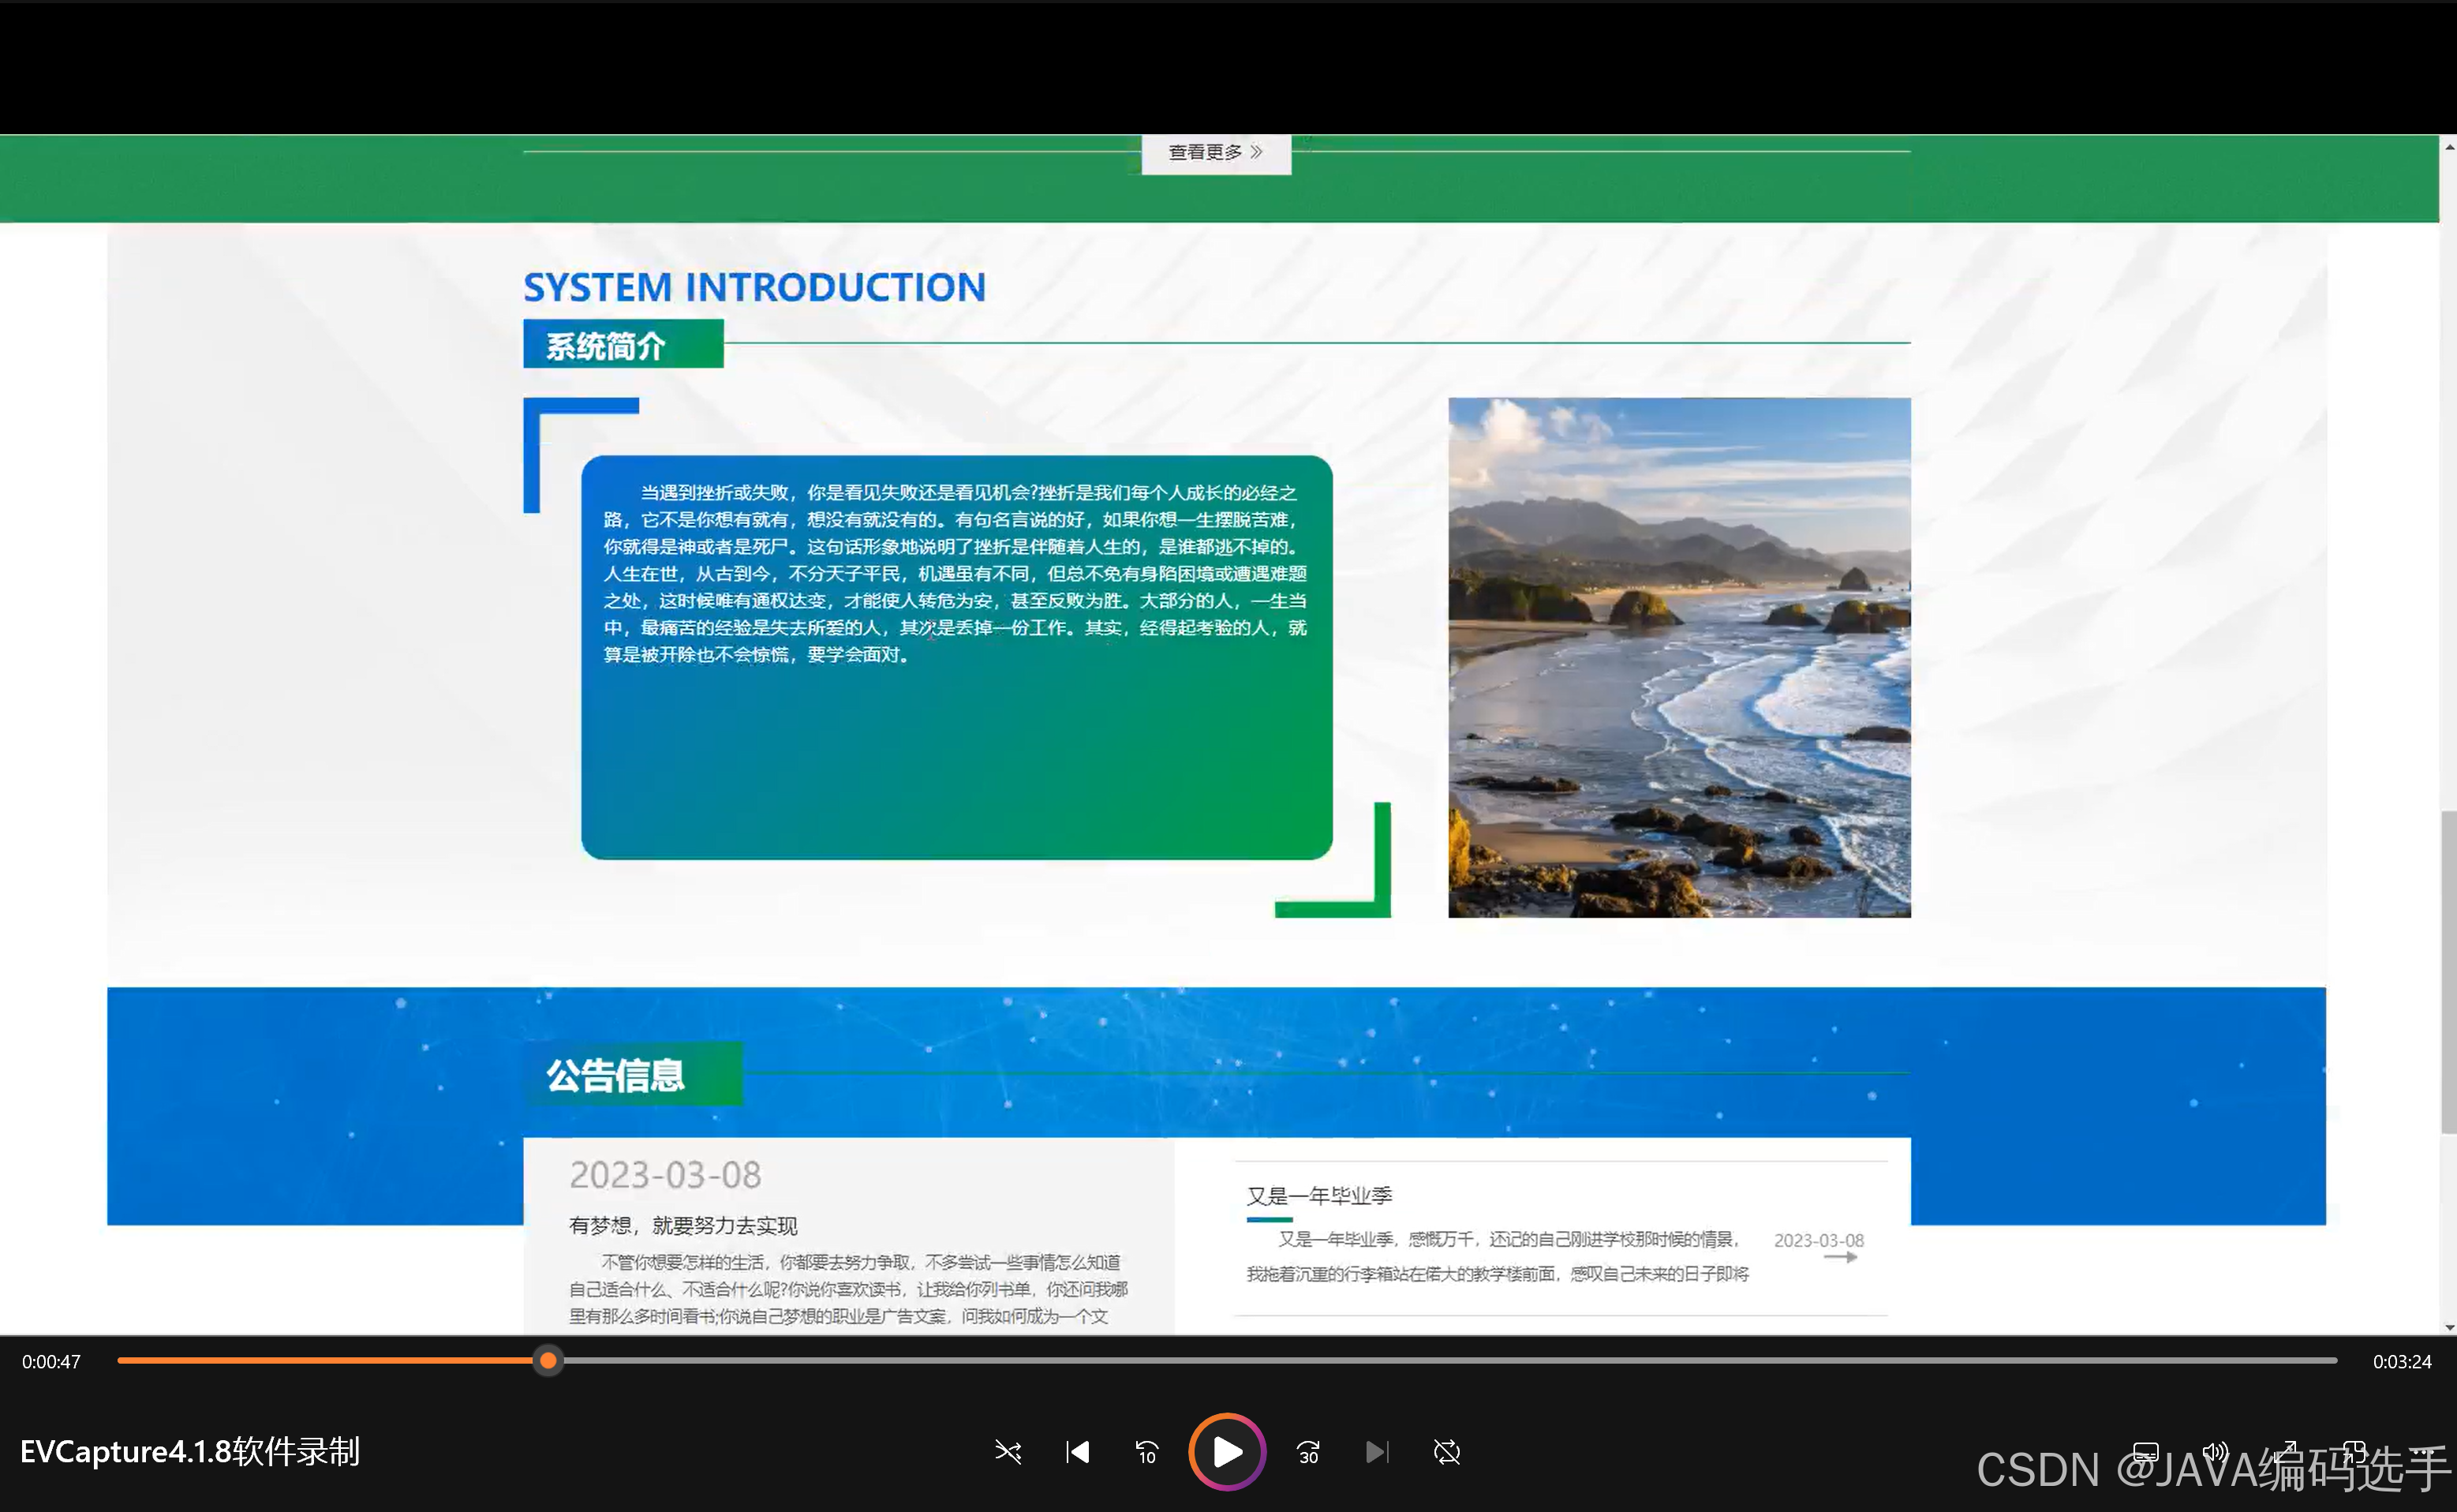This screenshot has width=2457, height=1512.
Task: Switch the player to full screen
Action: click(x=2285, y=1451)
